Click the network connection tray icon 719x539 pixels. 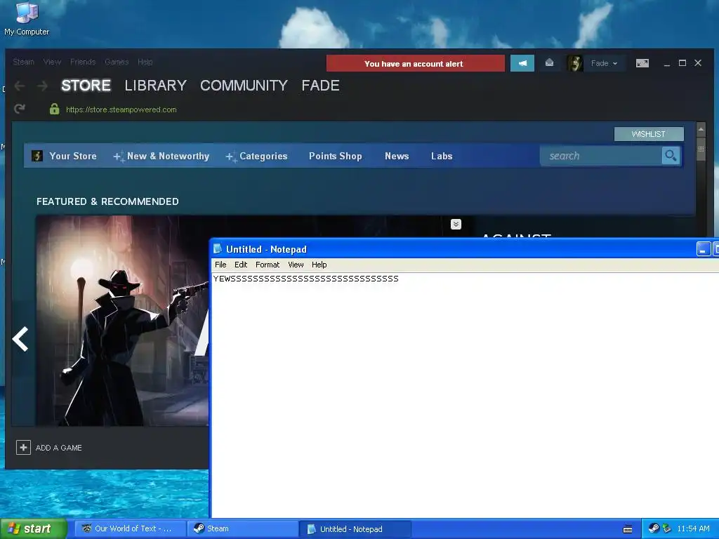pos(667,528)
